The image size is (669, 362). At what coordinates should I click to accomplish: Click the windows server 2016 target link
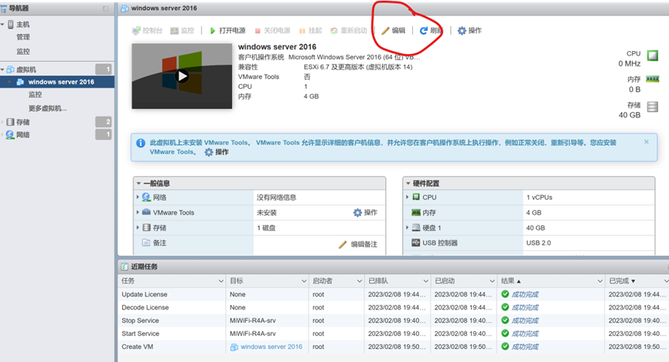click(x=271, y=347)
